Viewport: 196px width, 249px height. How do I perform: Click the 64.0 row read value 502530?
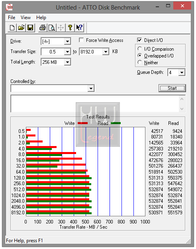click(x=175, y=172)
